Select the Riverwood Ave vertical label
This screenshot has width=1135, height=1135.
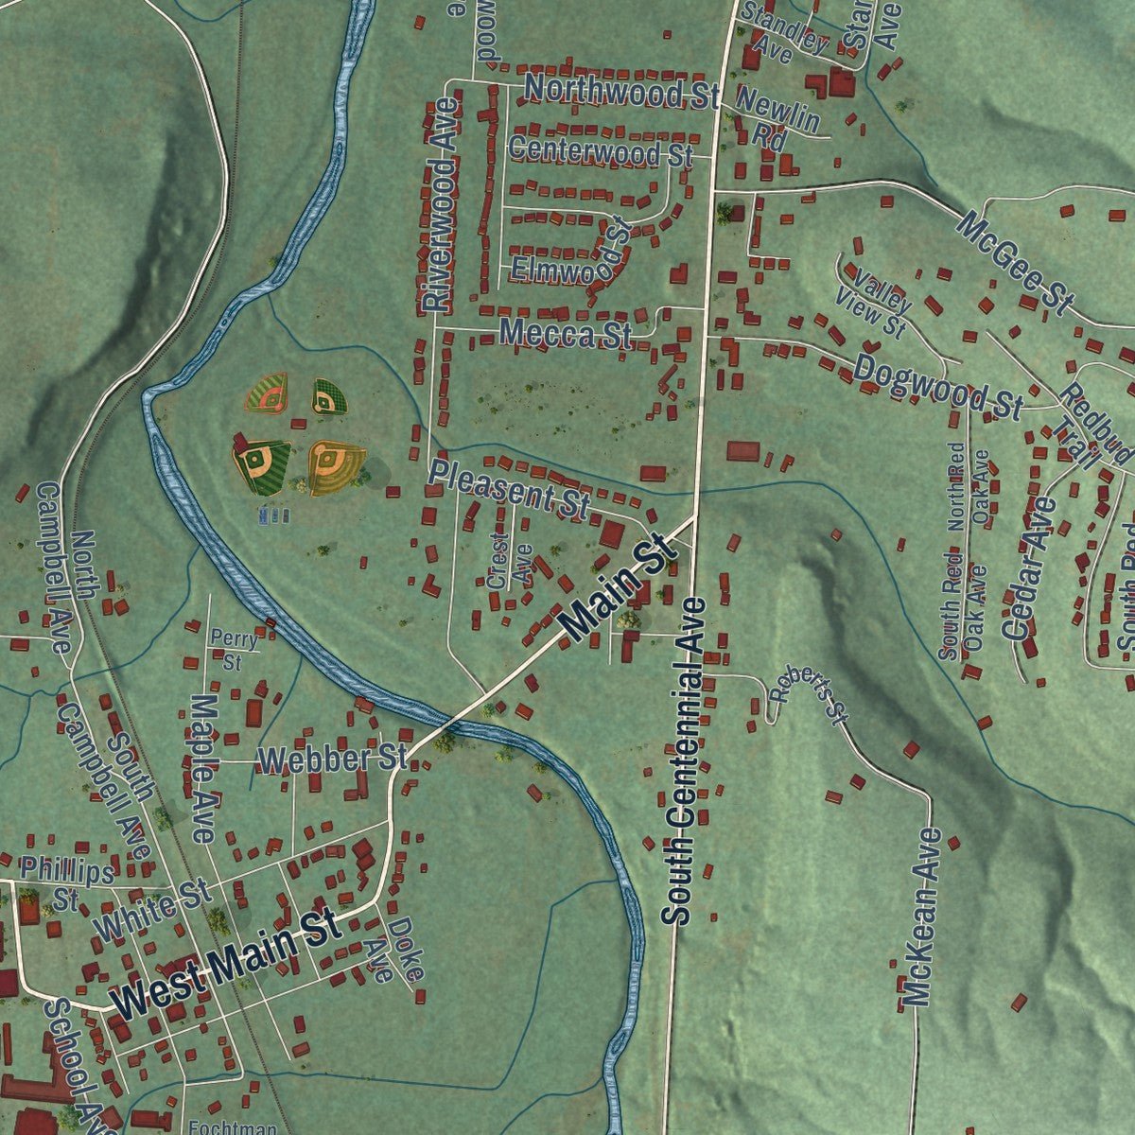pyautogui.click(x=439, y=204)
